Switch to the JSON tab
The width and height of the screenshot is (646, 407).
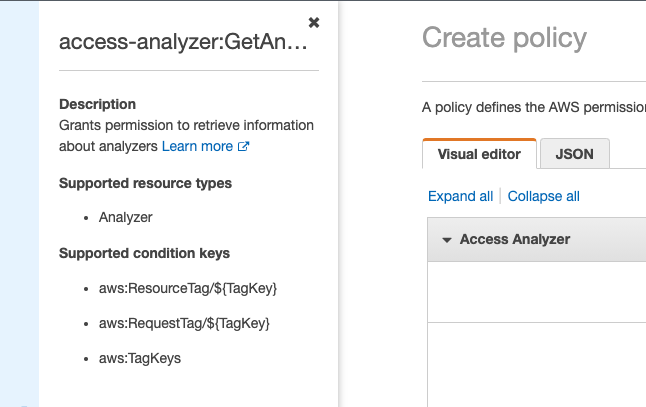click(x=575, y=154)
